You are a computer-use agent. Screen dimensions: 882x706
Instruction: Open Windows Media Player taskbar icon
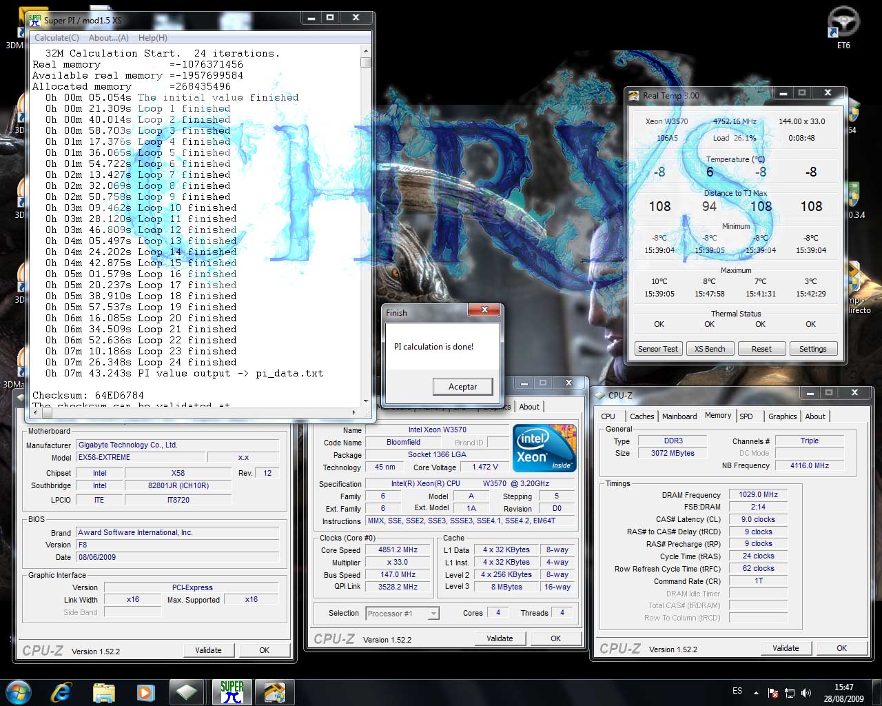145,692
